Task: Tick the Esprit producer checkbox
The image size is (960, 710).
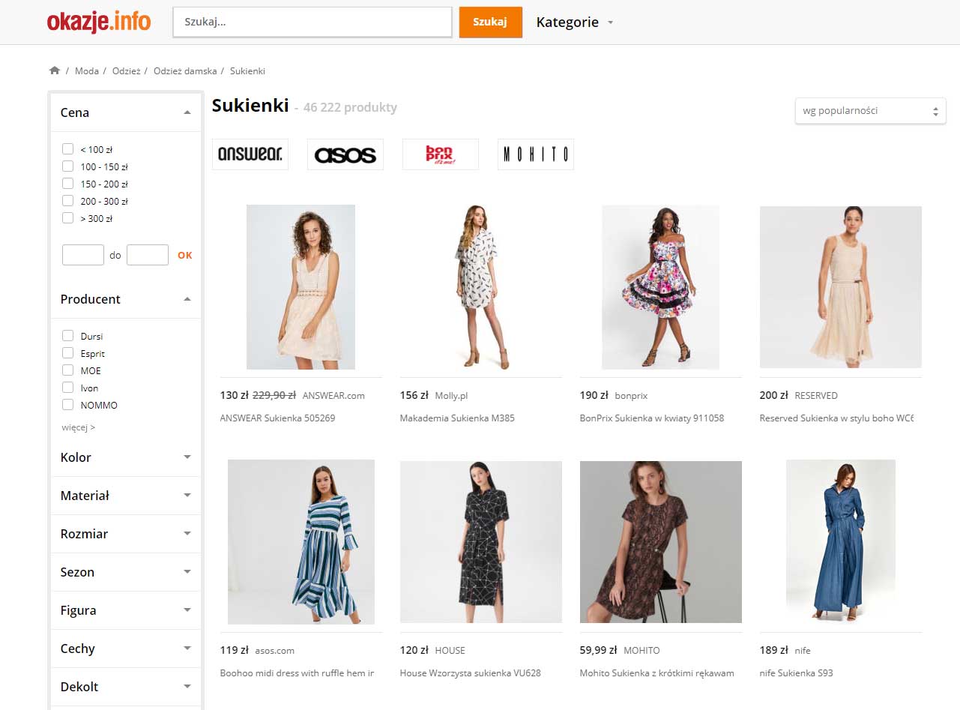Action: pyautogui.click(x=68, y=353)
